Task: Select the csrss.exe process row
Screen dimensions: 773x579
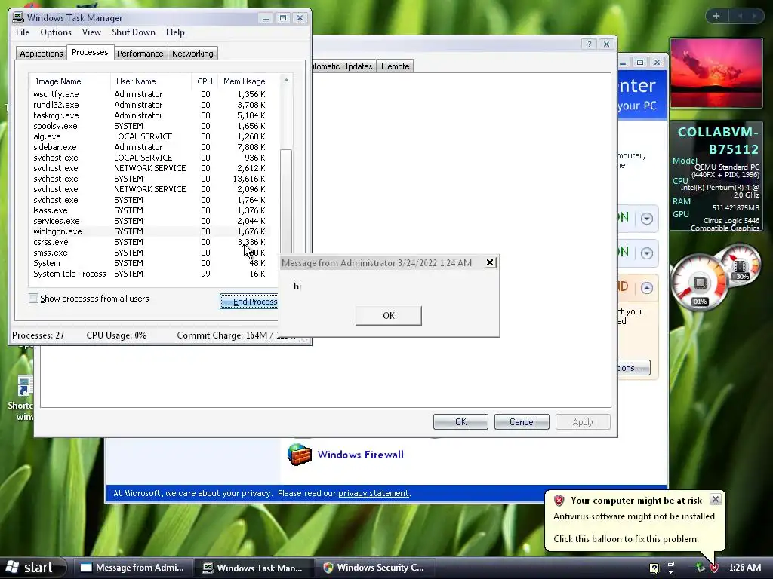Action: tap(149, 242)
